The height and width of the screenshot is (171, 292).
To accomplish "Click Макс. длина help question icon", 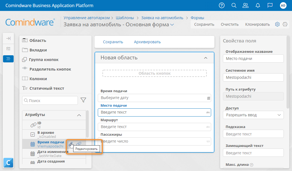I will (252, 165).
